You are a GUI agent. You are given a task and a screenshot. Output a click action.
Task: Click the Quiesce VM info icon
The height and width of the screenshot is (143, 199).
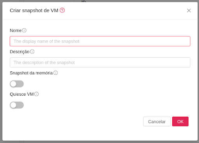click(x=37, y=94)
